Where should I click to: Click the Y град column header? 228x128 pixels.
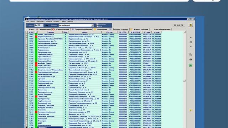156,32
